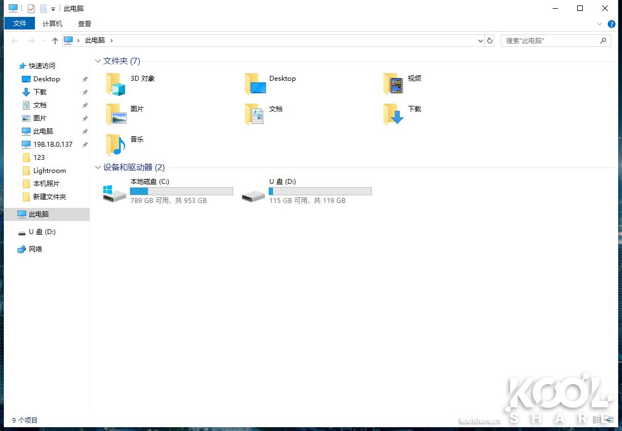Screen dimensions: 622x431
Task: Open the 3D 对象 folder icon
Action: point(115,84)
